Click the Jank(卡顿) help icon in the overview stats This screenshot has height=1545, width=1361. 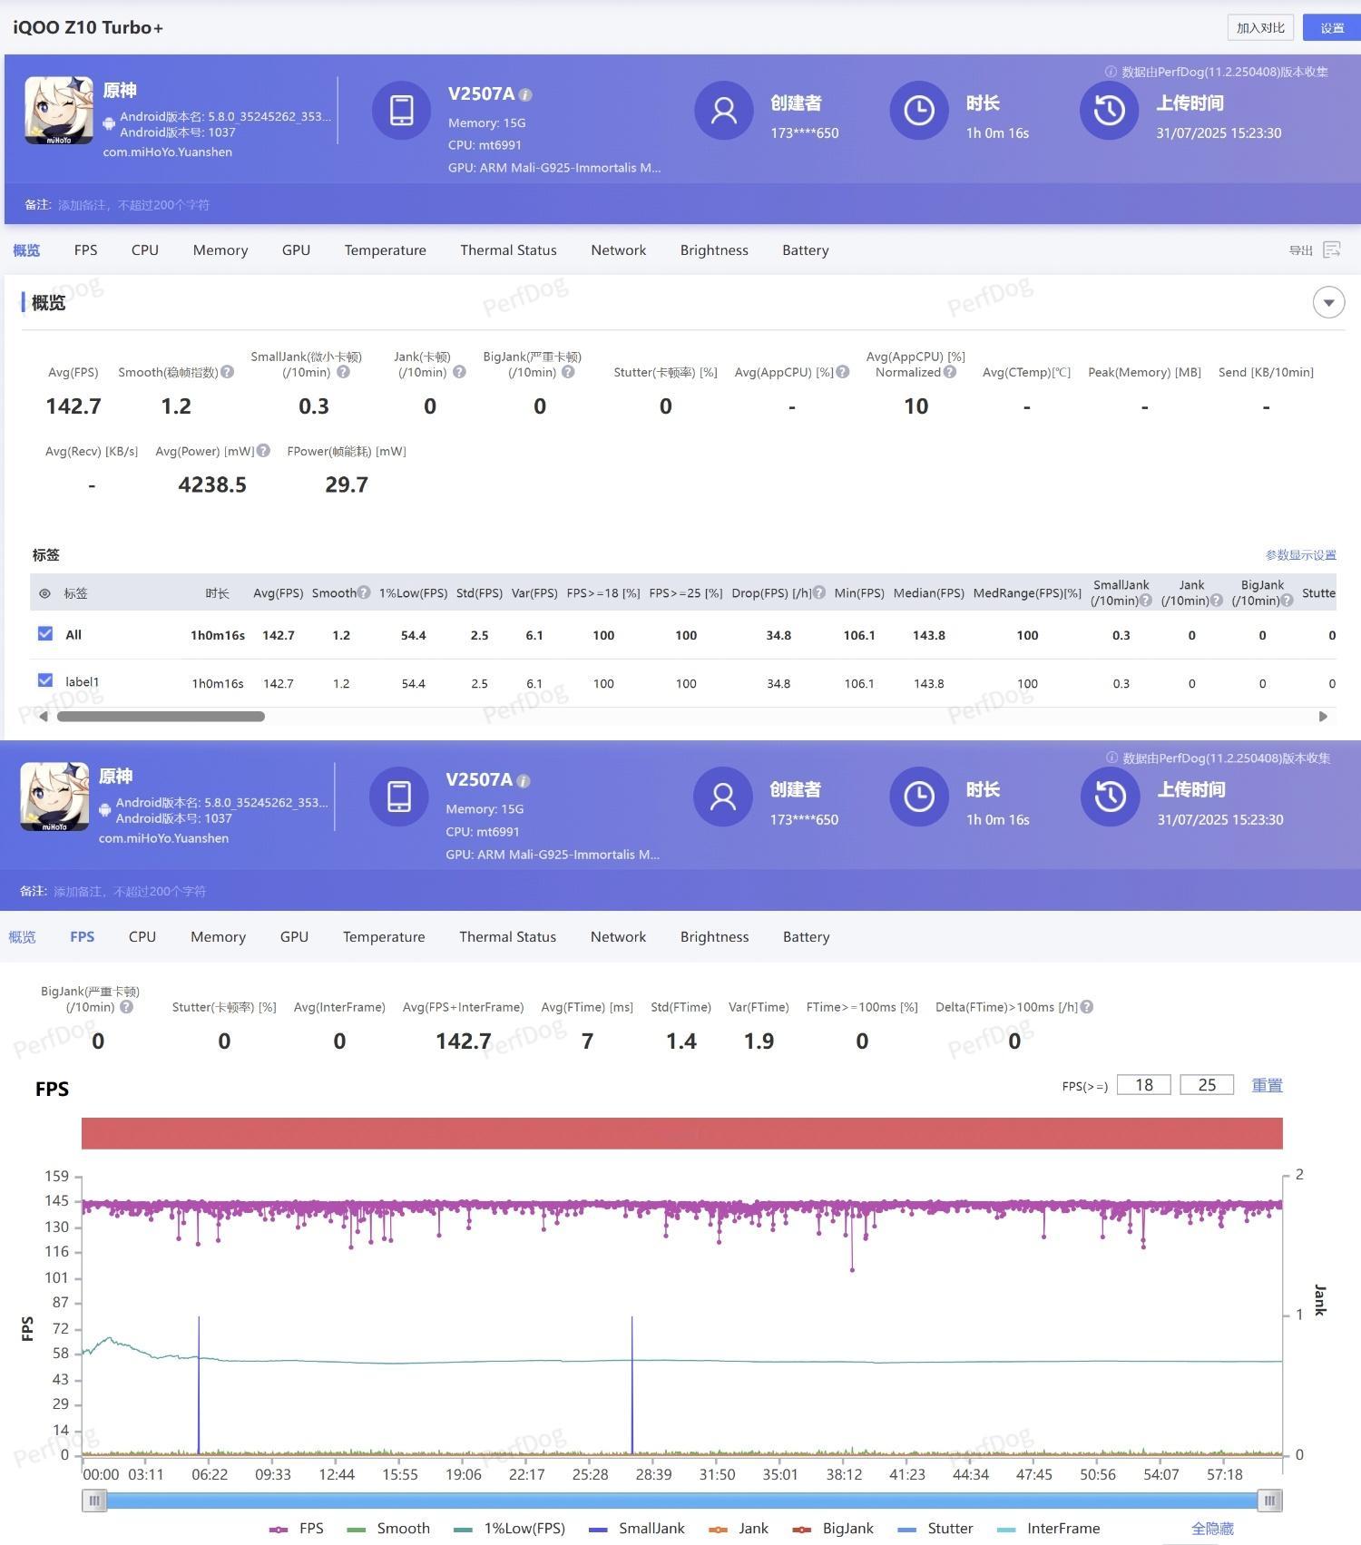click(x=459, y=372)
